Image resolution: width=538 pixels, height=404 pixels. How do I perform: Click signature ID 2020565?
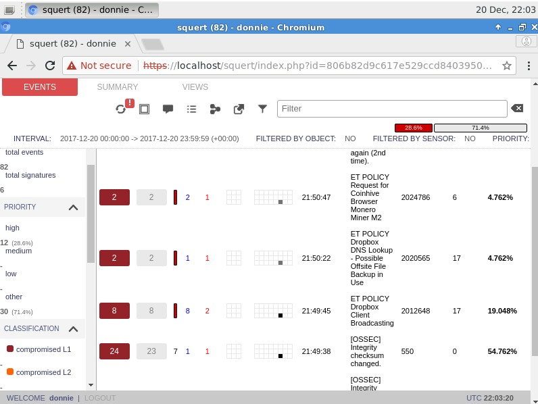(x=416, y=258)
